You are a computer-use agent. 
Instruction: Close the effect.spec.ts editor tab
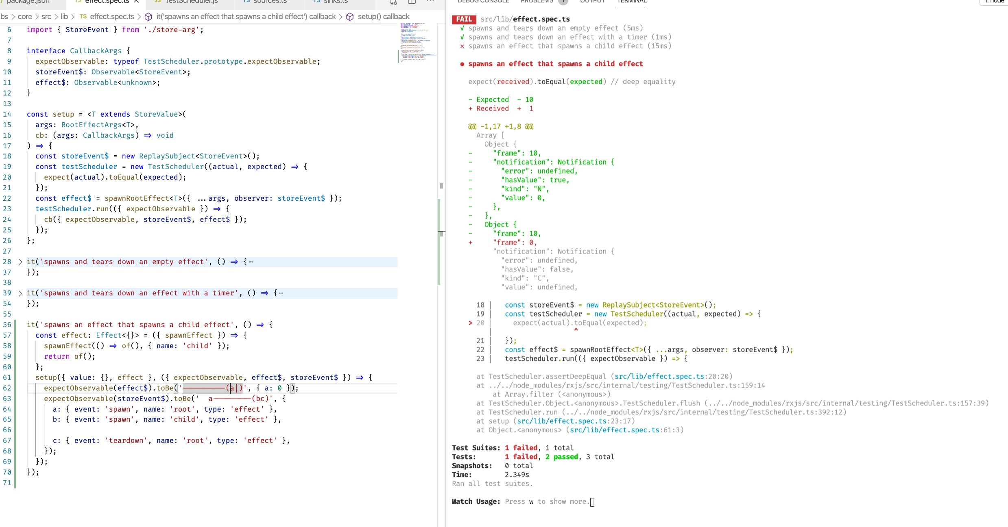(x=136, y=2)
